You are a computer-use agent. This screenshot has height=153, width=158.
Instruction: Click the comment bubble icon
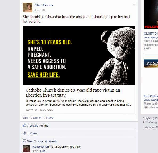(24, 141)
